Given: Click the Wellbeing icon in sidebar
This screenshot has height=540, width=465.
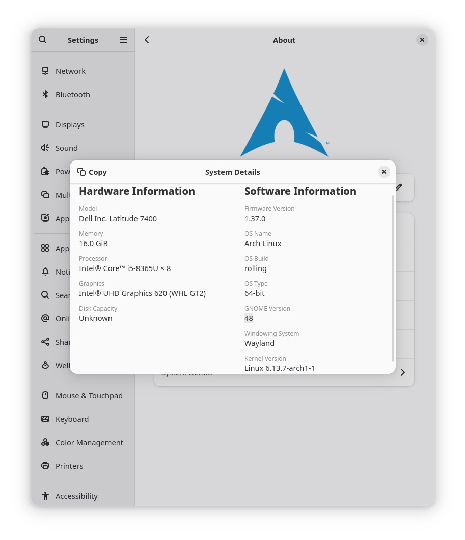Looking at the screenshot, I should point(45,365).
